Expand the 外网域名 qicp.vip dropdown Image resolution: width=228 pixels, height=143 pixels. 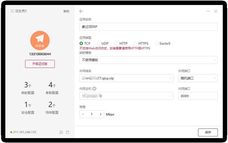[126, 78]
